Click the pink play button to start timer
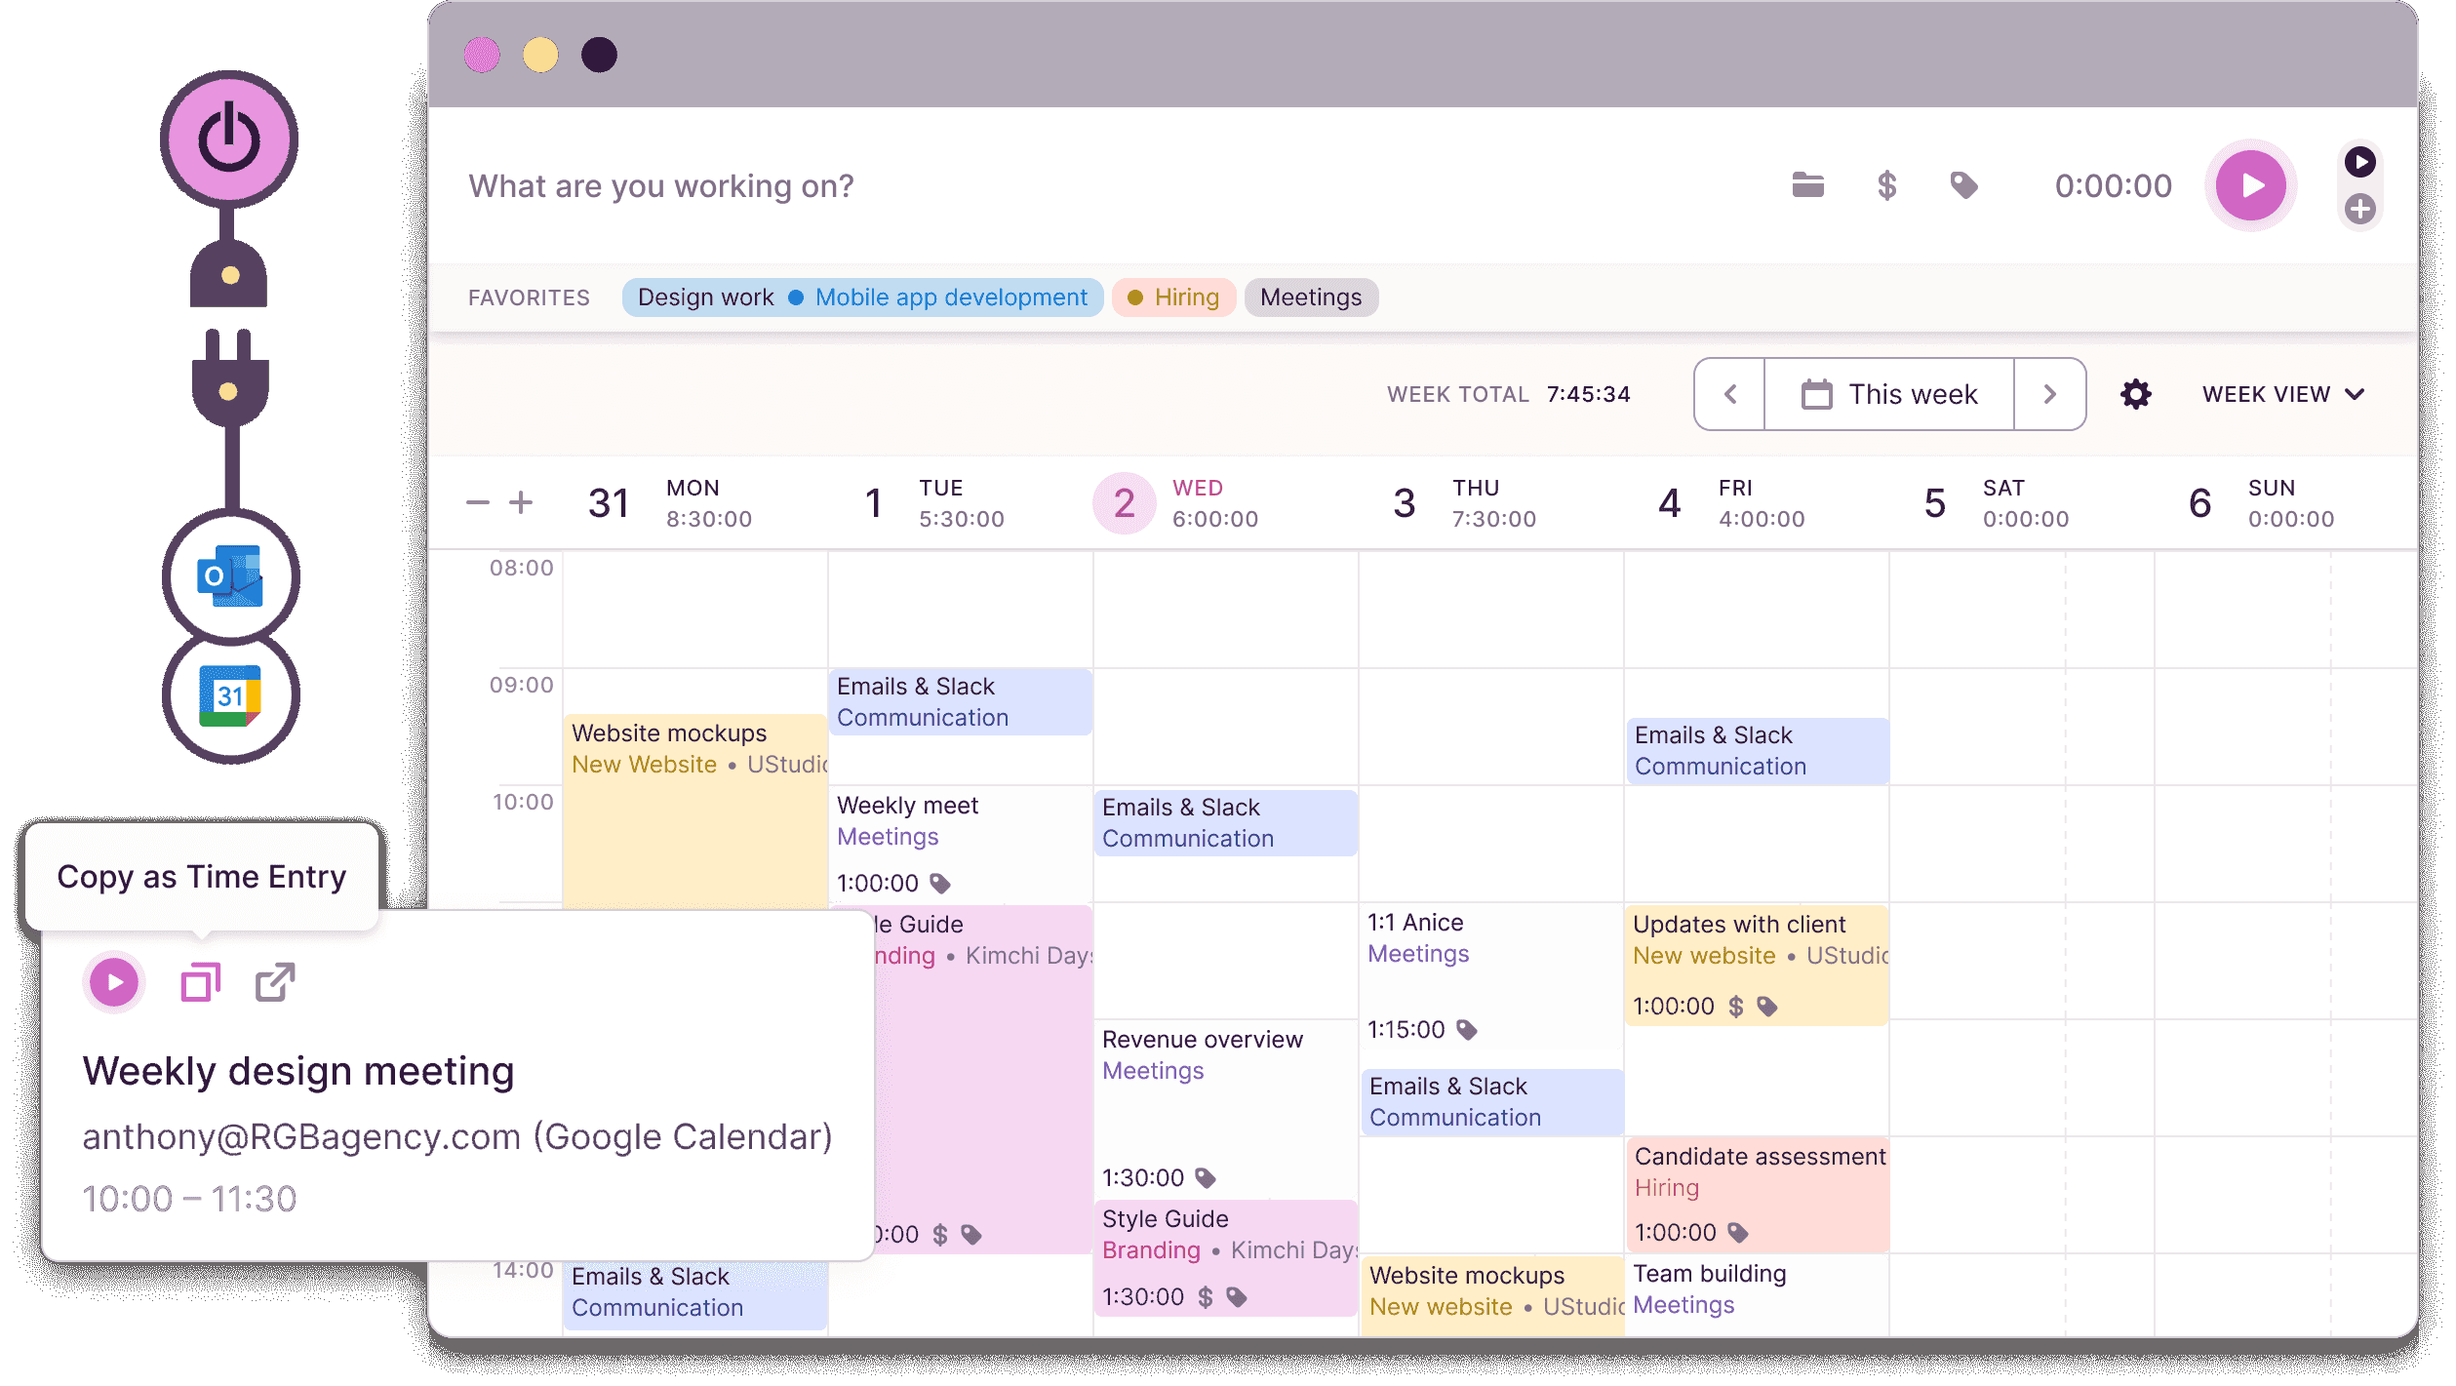The height and width of the screenshot is (1386, 2456). tap(2252, 185)
